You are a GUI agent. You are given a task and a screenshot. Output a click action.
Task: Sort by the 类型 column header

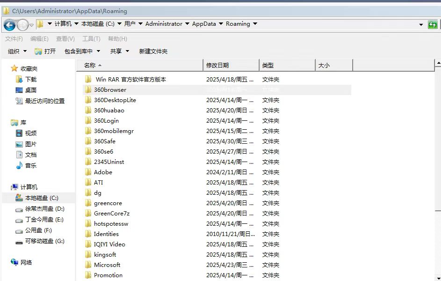pos(287,65)
